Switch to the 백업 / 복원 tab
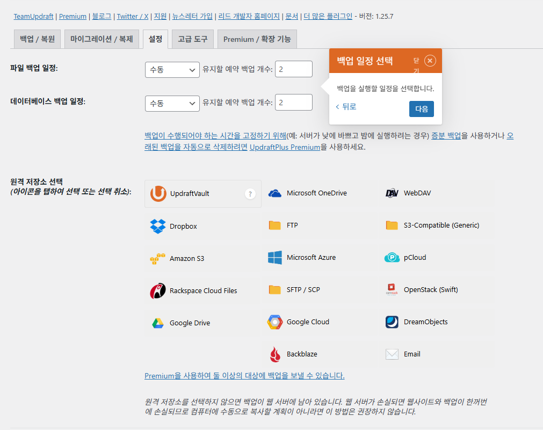Screen dimensions: 543x430 [x=37, y=39]
